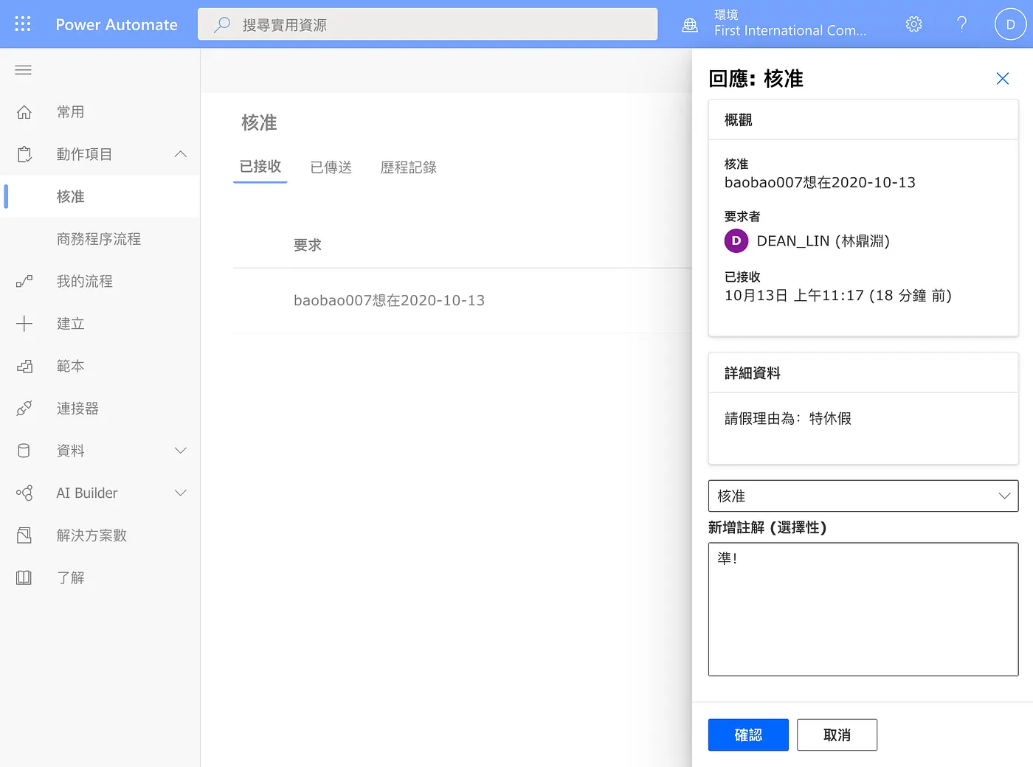Open the user account avatar D
Viewport: 1033px width, 767px height.
(x=1010, y=24)
